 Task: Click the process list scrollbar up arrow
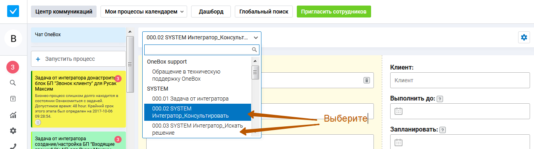[130, 32]
